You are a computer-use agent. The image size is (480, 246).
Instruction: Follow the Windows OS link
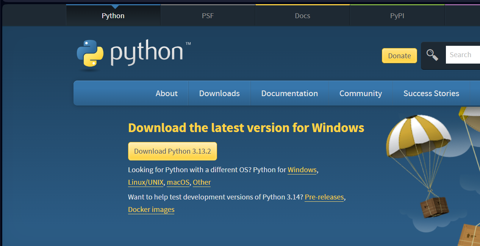pos(302,170)
